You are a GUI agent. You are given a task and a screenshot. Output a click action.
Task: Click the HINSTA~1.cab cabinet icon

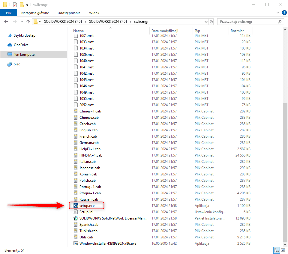click(x=76, y=155)
